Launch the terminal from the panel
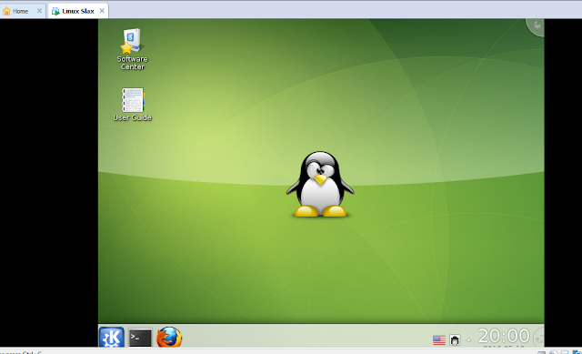Screen dimensions: 582x354 click(140, 338)
